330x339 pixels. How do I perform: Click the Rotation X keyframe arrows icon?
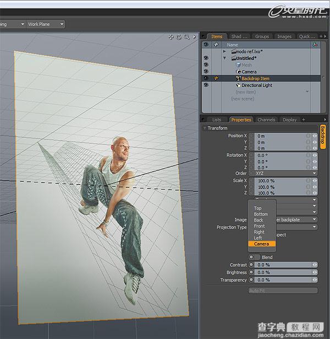pos(315,155)
